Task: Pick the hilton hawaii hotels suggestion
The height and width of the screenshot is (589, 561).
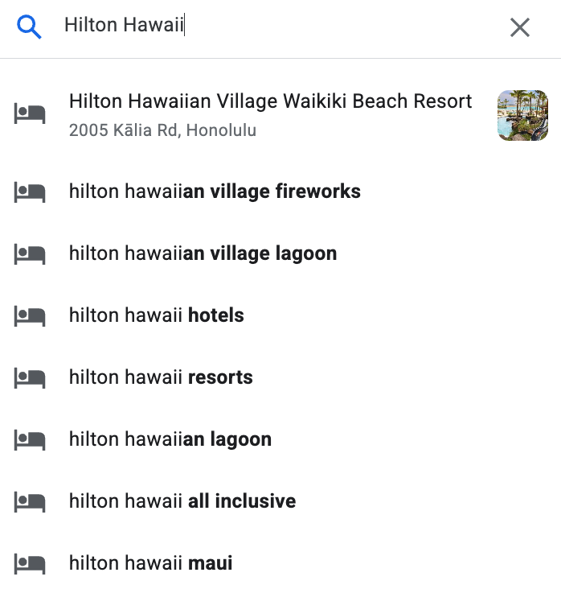Action: click(x=156, y=315)
